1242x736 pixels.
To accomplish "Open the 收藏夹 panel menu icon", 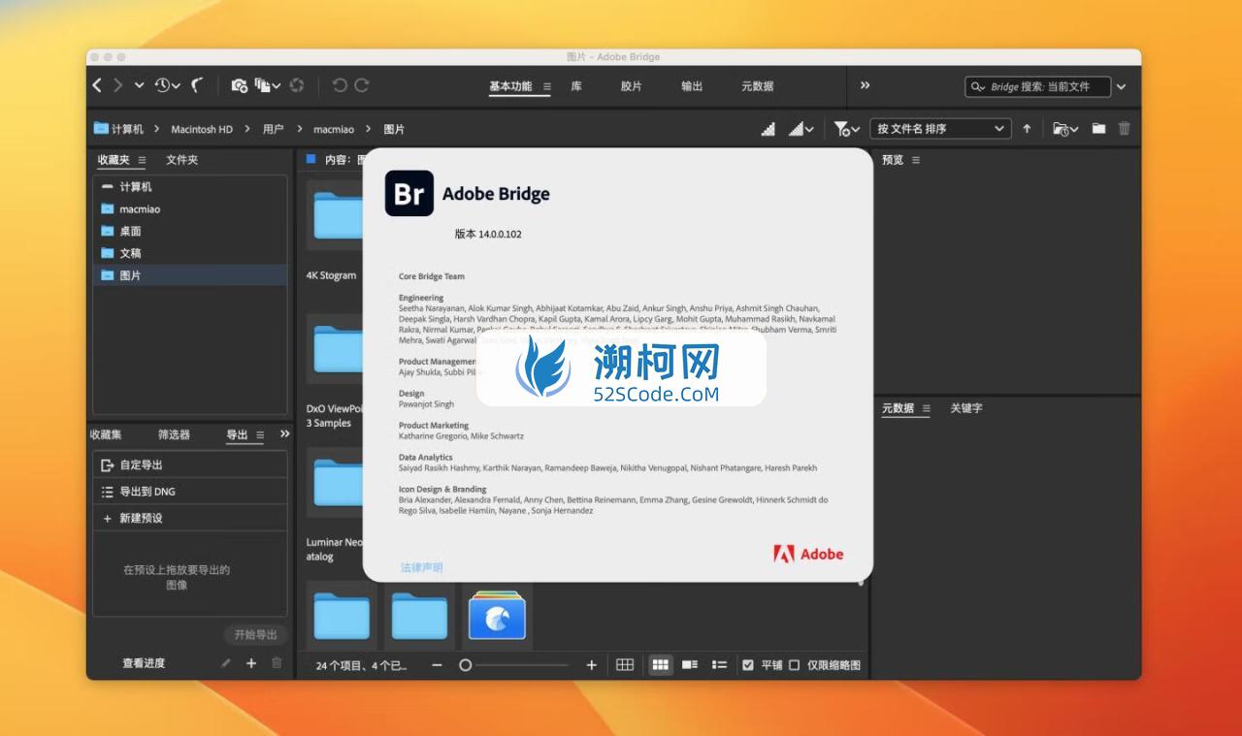I will pyautogui.click(x=143, y=160).
